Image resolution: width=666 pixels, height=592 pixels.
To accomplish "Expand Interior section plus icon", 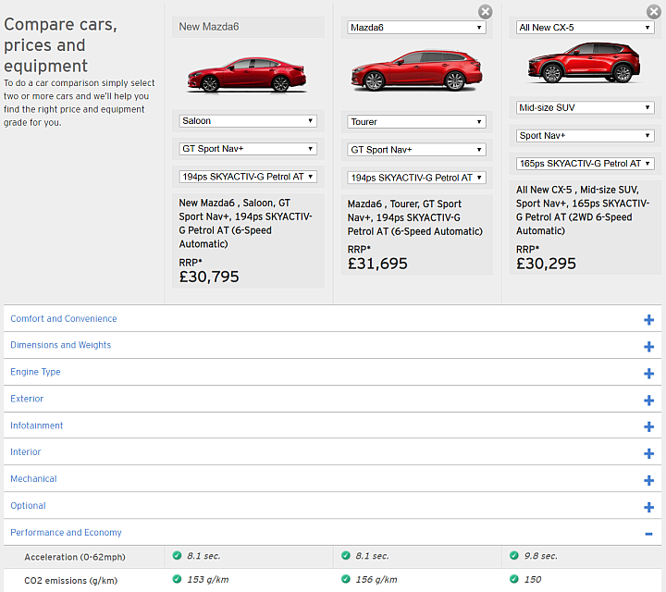I will (x=648, y=453).
